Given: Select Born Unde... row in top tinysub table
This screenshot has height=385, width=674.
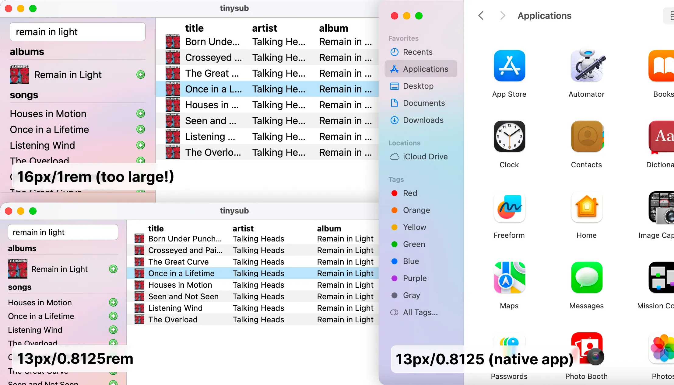Looking at the screenshot, I should (x=267, y=42).
